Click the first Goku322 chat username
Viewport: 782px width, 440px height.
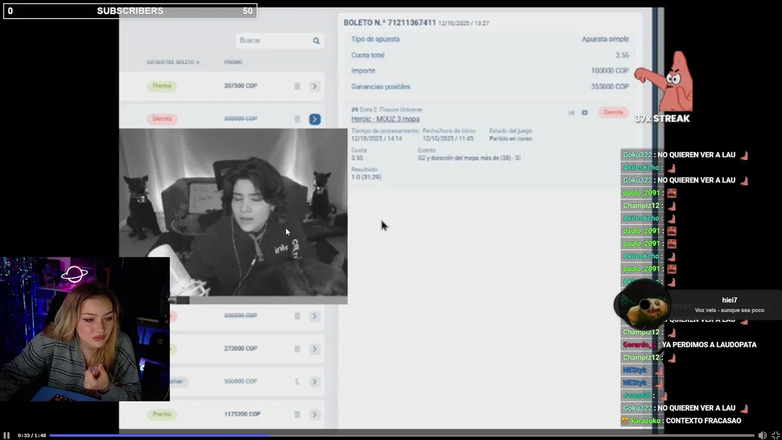coord(637,155)
